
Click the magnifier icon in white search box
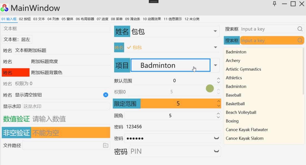300,29
